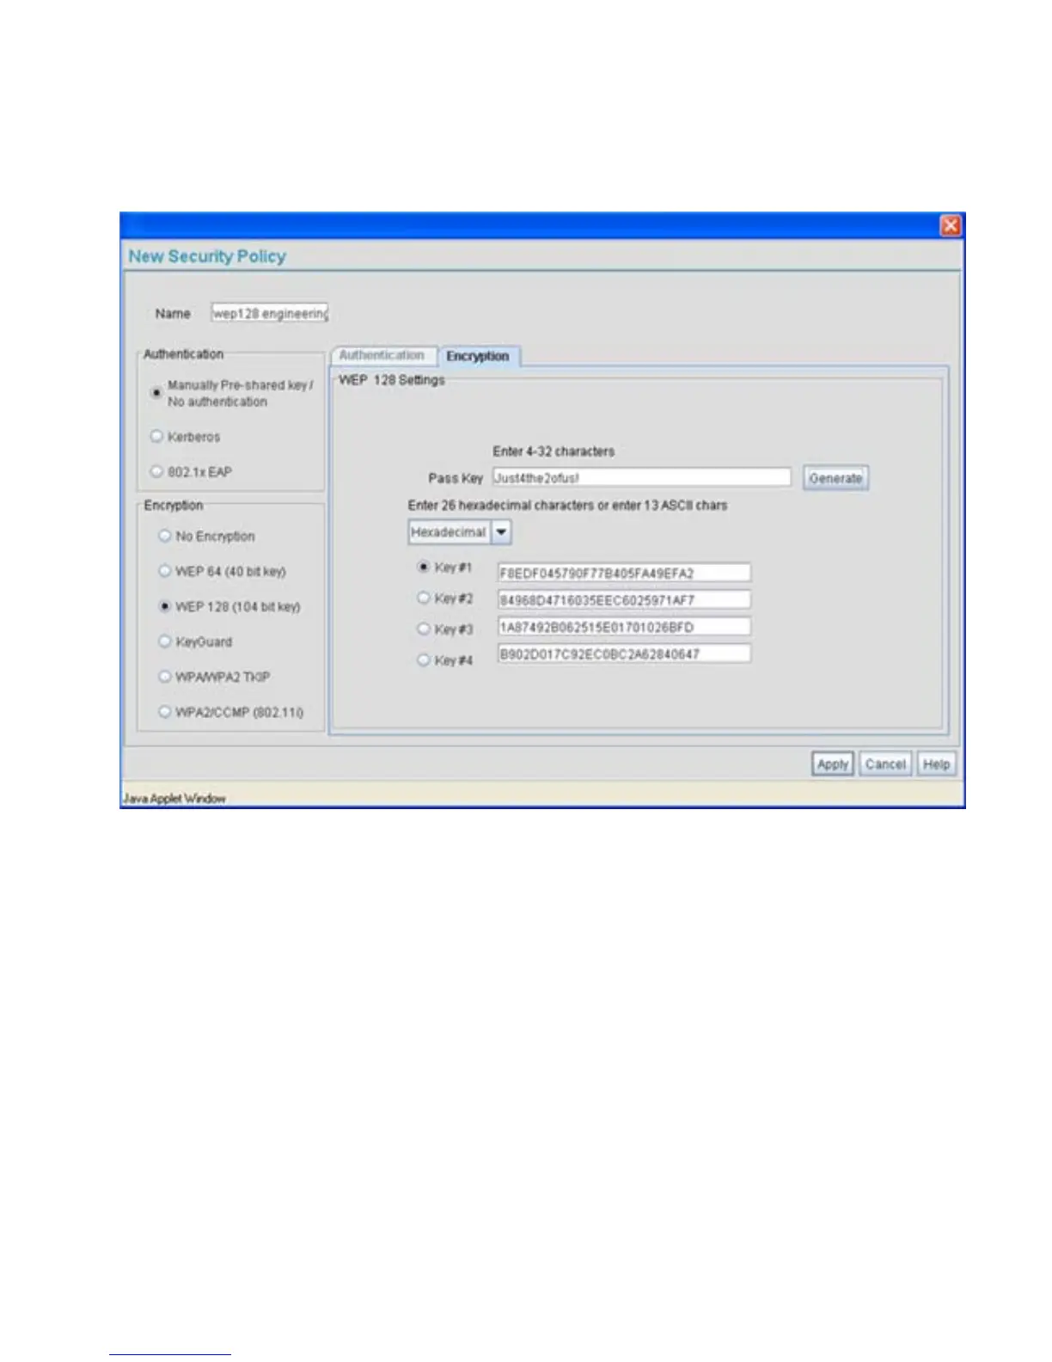Screen dimensions: 1052x1362
Task: Close the New Security Policy window
Action: tap(951, 226)
